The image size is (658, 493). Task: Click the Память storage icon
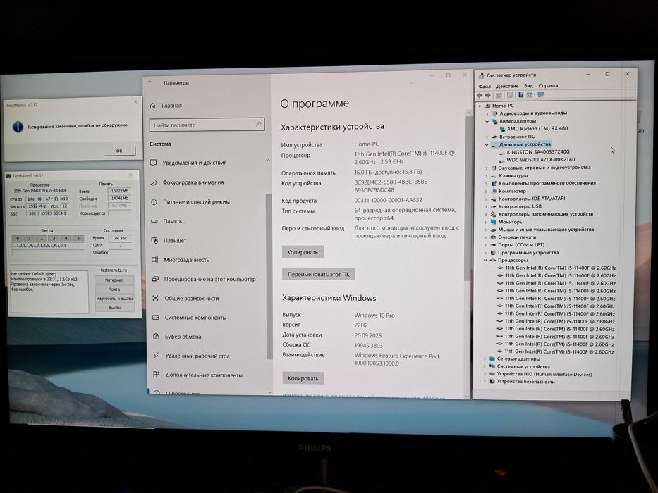154,221
